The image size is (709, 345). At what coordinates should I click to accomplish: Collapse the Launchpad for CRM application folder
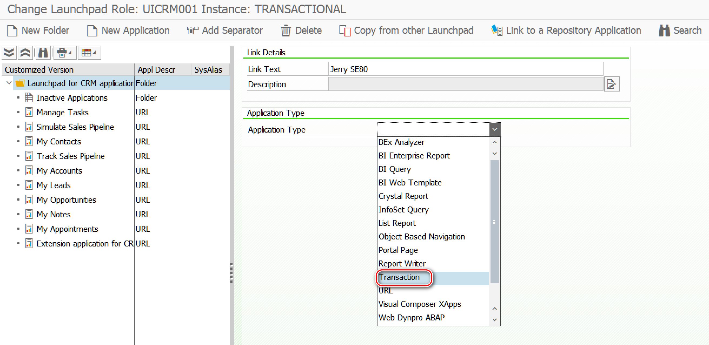pyautogui.click(x=9, y=83)
